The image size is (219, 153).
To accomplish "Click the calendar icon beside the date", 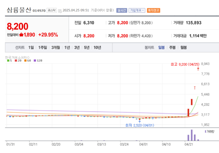I will point(60,11).
